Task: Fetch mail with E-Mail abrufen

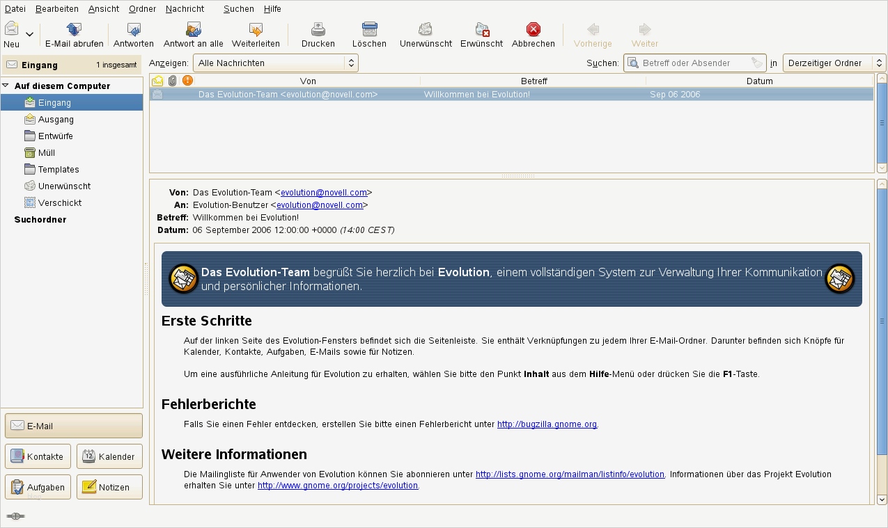Action: [75, 35]
